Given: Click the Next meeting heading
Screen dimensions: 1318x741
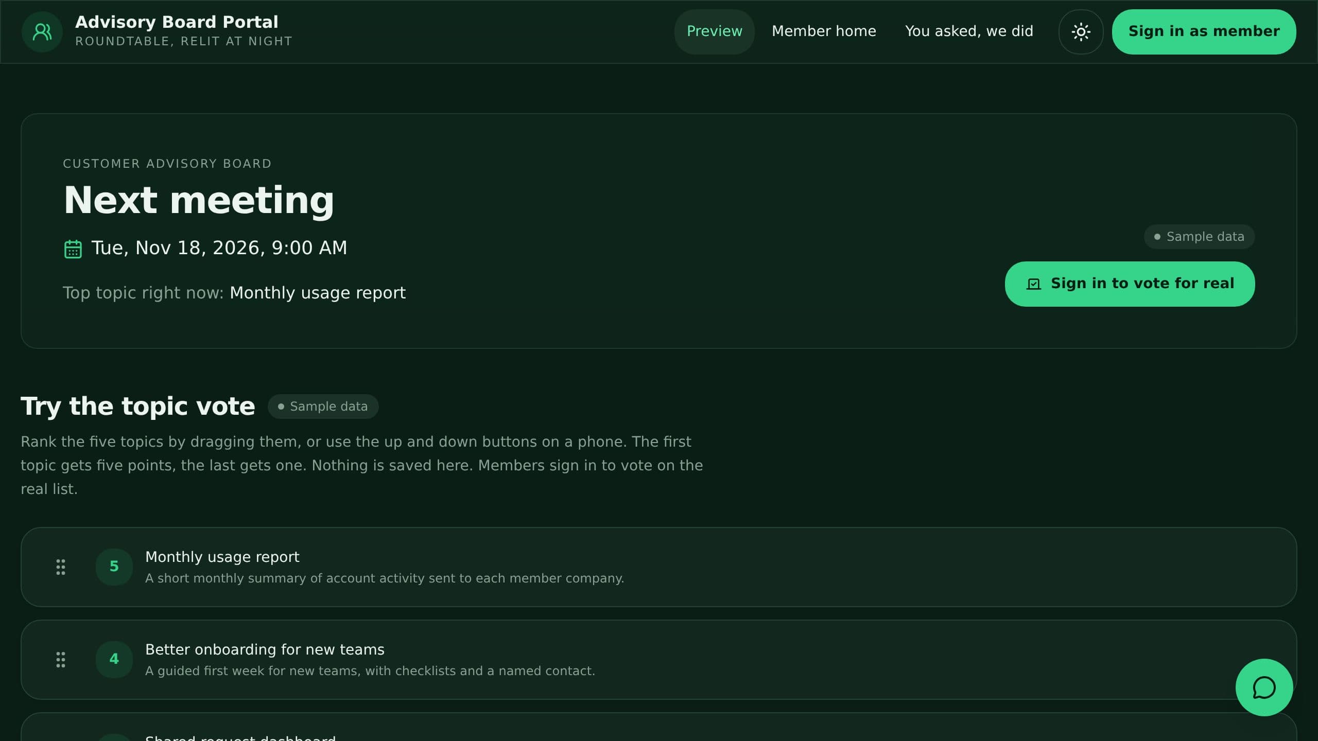Looking at the screenshot, I should tap(199, 200).
